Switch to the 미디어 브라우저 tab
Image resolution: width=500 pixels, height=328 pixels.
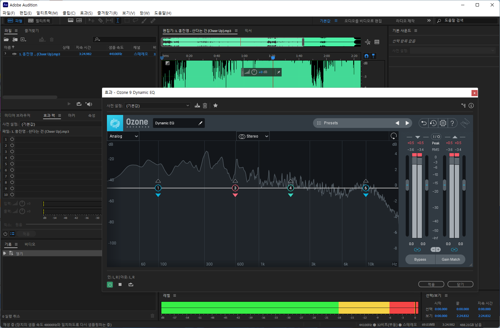point(17,115)
